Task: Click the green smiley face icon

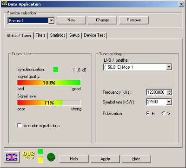Action: (51, 157)
